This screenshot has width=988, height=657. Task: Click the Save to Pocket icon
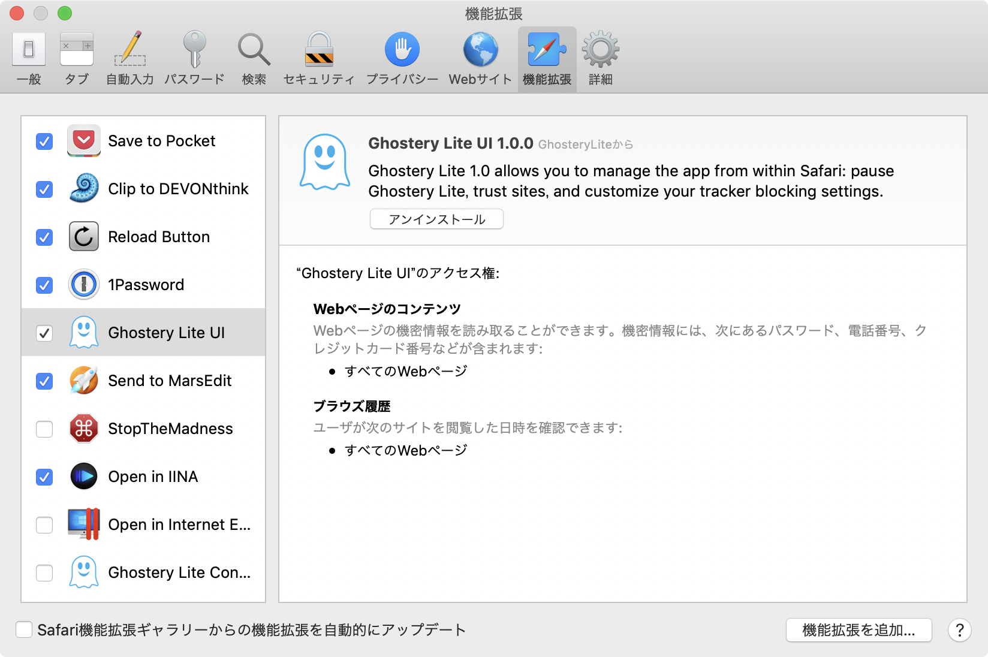coord(84,141)
